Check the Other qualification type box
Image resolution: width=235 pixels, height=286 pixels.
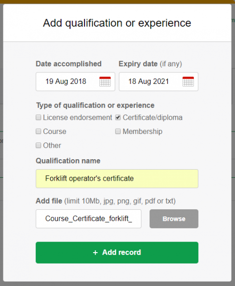[38, 145]
